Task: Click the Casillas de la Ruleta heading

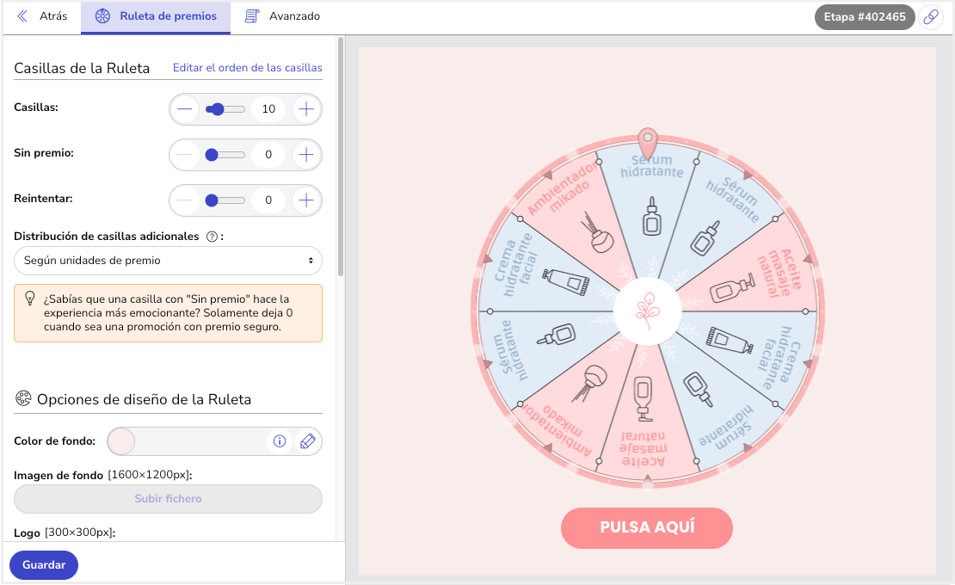Action: pos(82,68)
